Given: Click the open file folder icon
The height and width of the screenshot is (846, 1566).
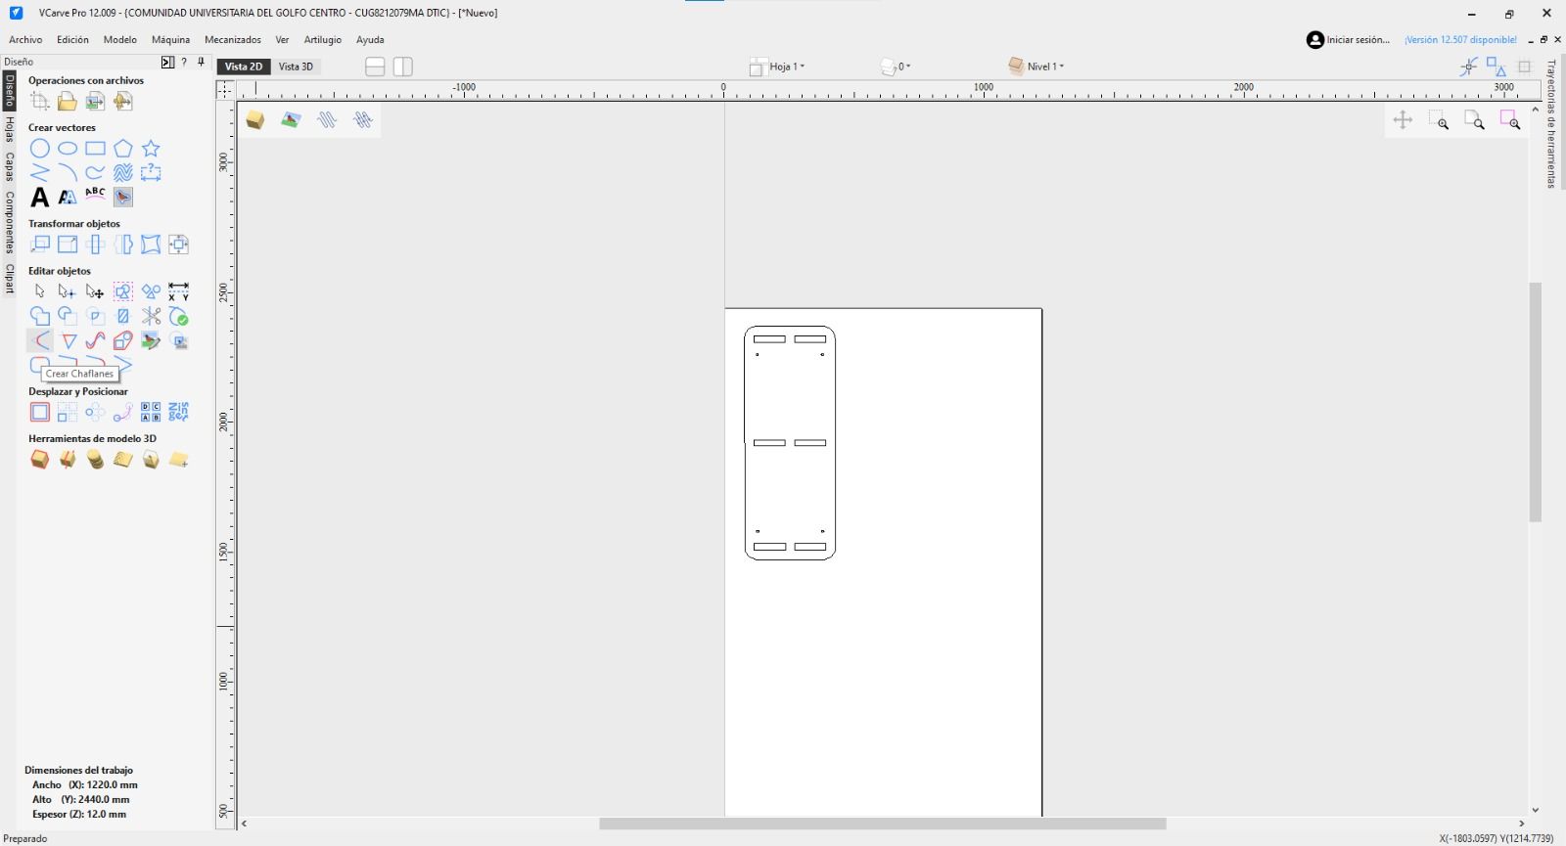Looking at the screenshot, I should (x=68, y=101).
